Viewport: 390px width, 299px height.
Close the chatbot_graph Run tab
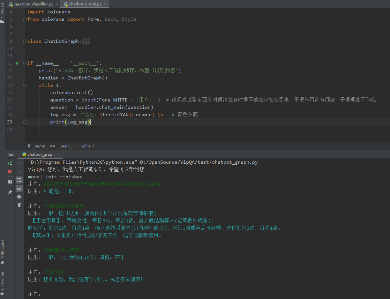tap(58, 154)
